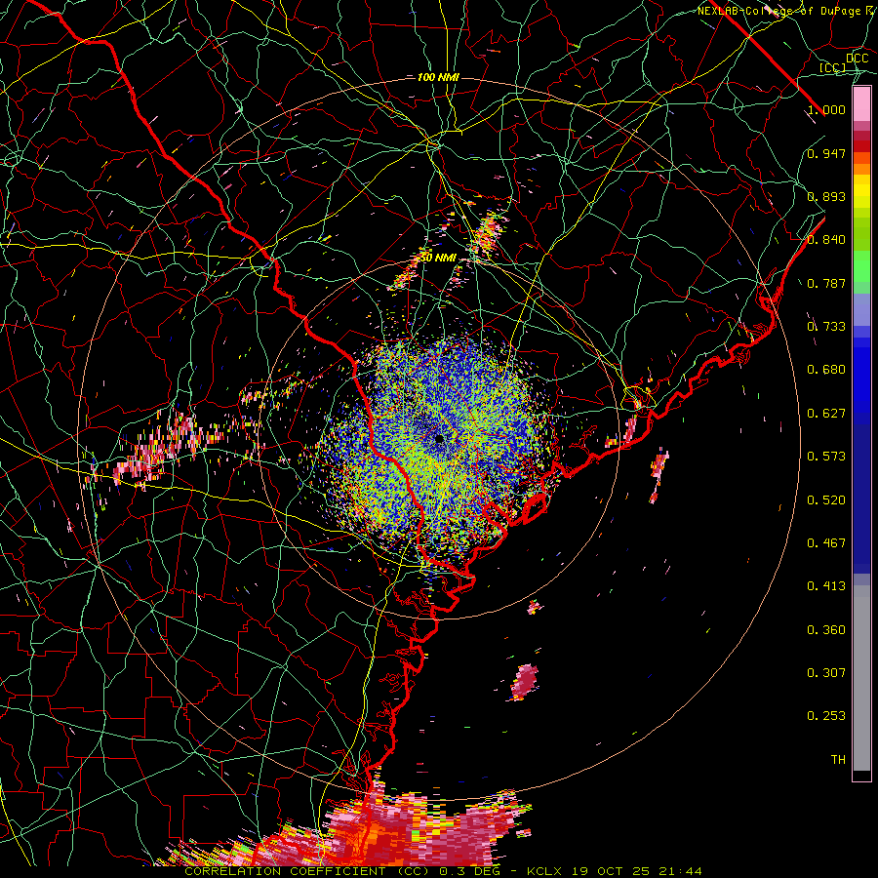
Task: Click the "DCC" label above the color scale
Action: tap(857, 59)
